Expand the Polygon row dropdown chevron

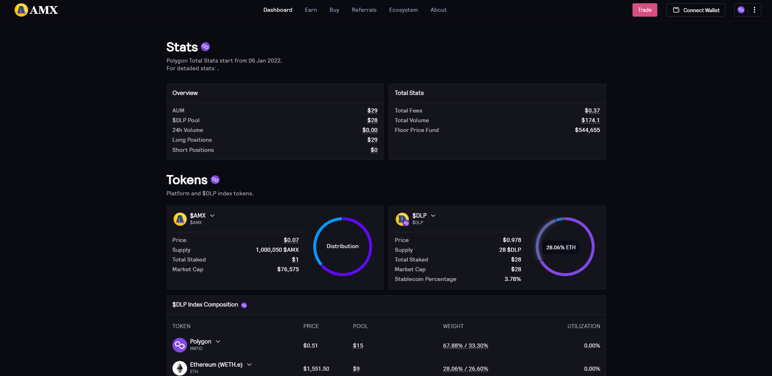click(218, 341)
